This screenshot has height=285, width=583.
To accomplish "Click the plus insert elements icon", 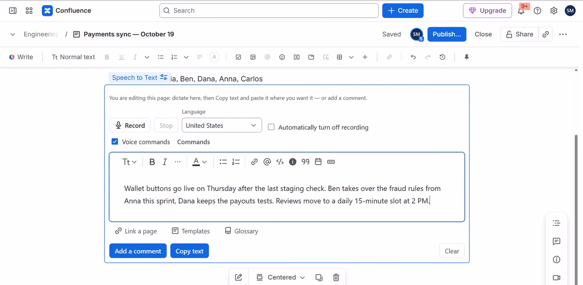I will 365,57.
